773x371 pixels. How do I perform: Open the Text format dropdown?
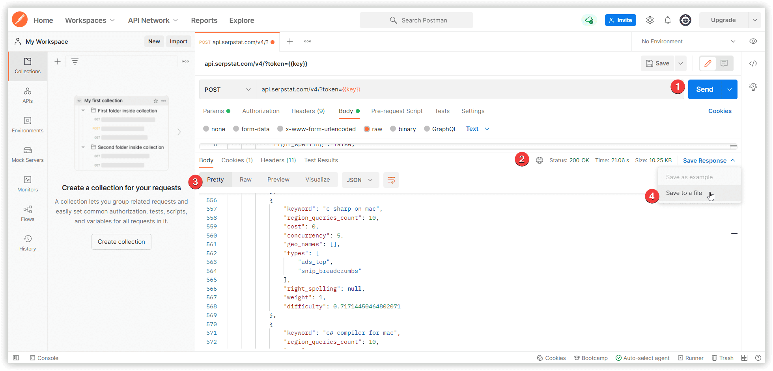tap(478, 129)
